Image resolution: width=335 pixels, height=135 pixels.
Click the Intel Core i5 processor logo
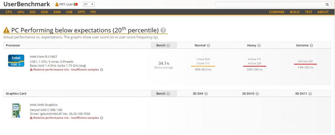coord(16,61)
